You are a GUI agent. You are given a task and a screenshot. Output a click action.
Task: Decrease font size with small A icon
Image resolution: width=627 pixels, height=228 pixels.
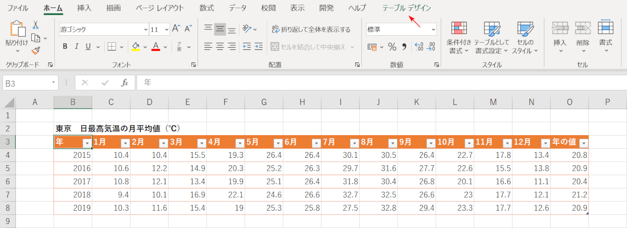[x=188, y=29]
